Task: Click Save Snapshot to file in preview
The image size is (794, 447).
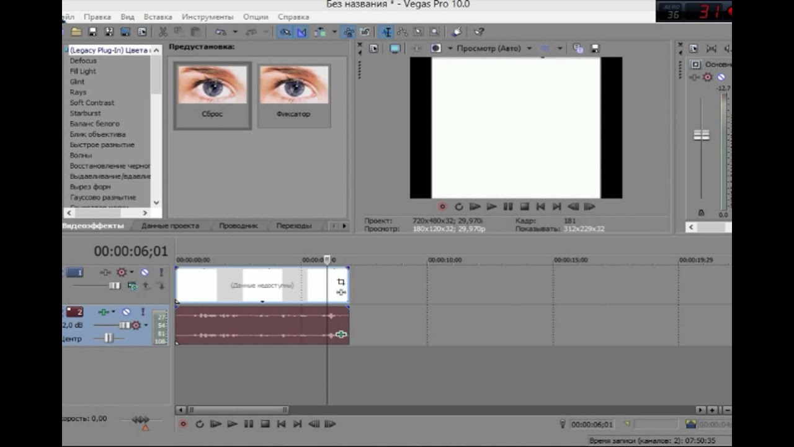Action: pyautogui.click(x=594, y=48)
